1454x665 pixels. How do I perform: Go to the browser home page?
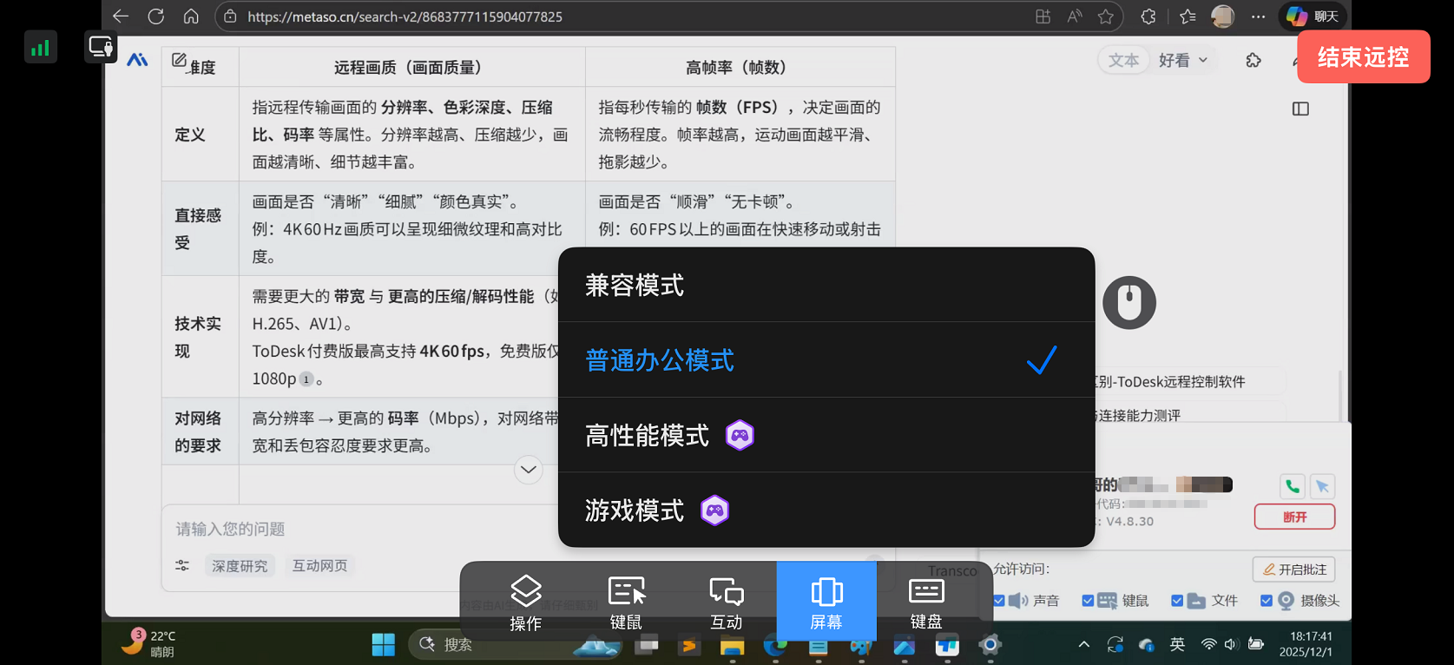tap(191, 16)
